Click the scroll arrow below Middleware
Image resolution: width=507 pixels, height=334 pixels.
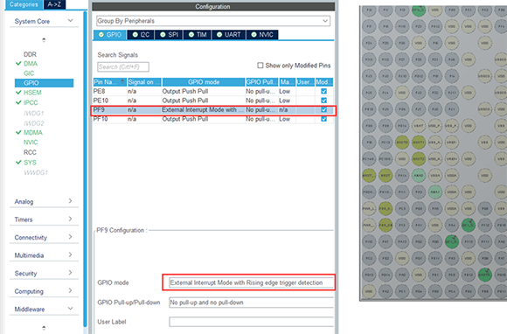point(44,328)
